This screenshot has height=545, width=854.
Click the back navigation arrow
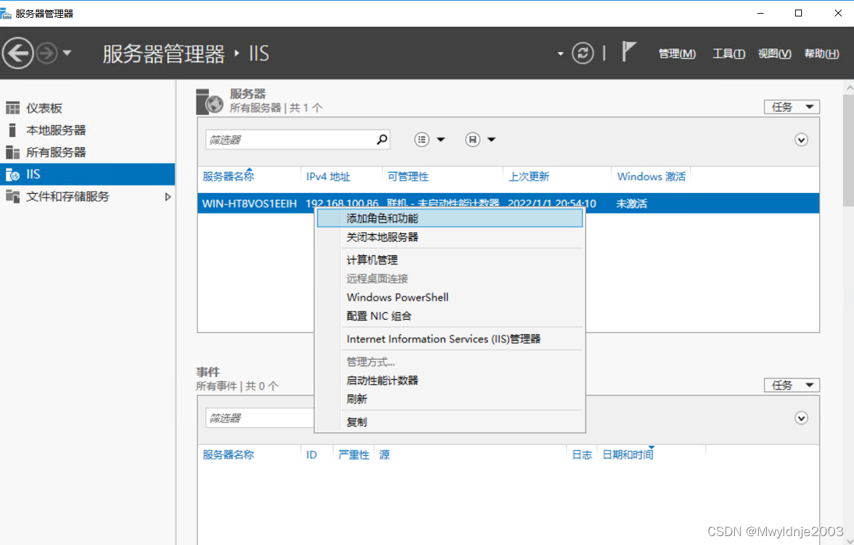(x=18, y=53)
